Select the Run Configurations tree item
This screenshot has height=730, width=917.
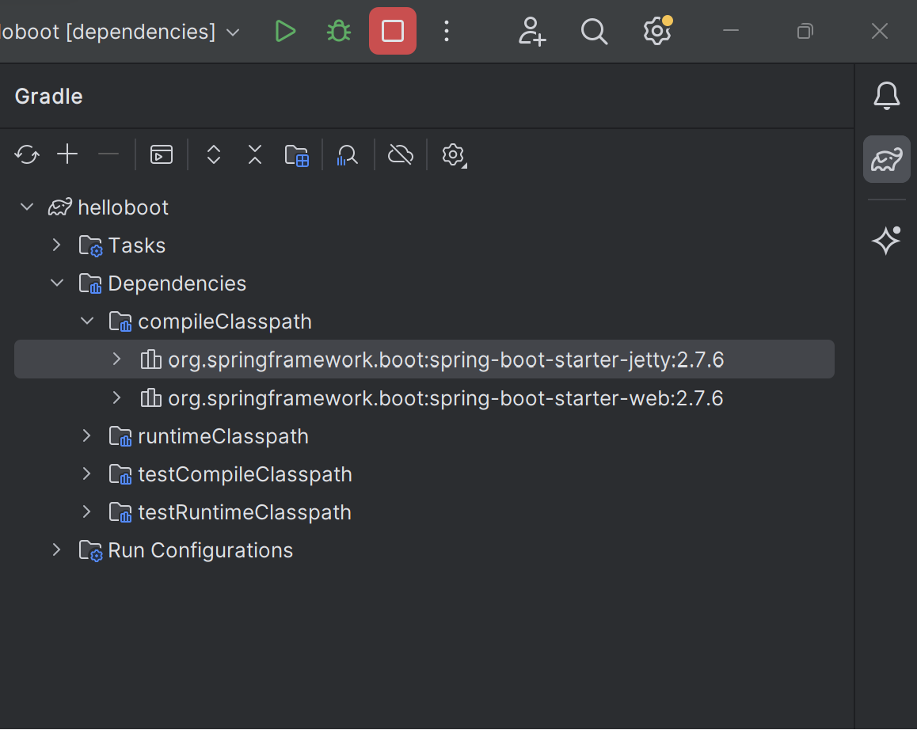(200, 550)
